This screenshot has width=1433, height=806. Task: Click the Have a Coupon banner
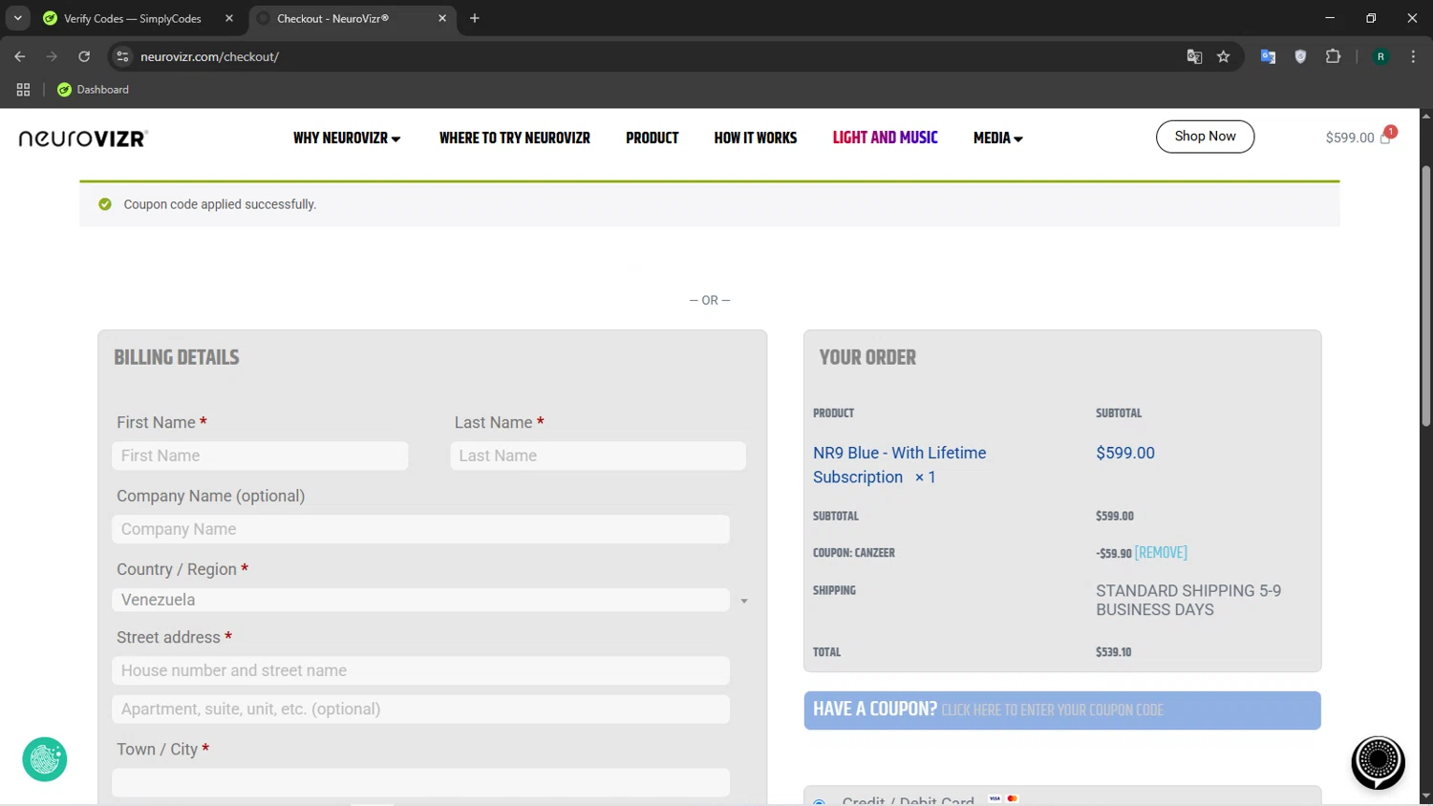[x=1062, y=711]
